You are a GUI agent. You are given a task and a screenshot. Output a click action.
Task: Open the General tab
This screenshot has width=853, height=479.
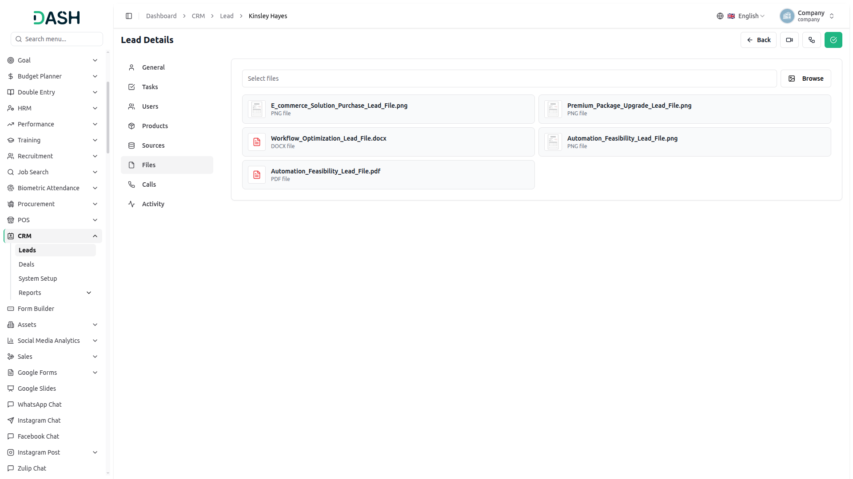(167, 67)
